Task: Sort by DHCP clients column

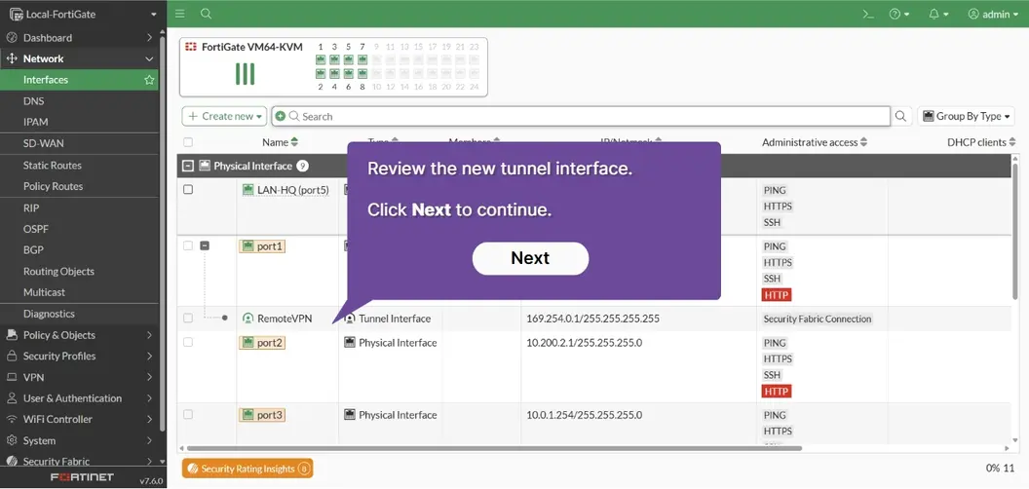Action: [981, 142]
